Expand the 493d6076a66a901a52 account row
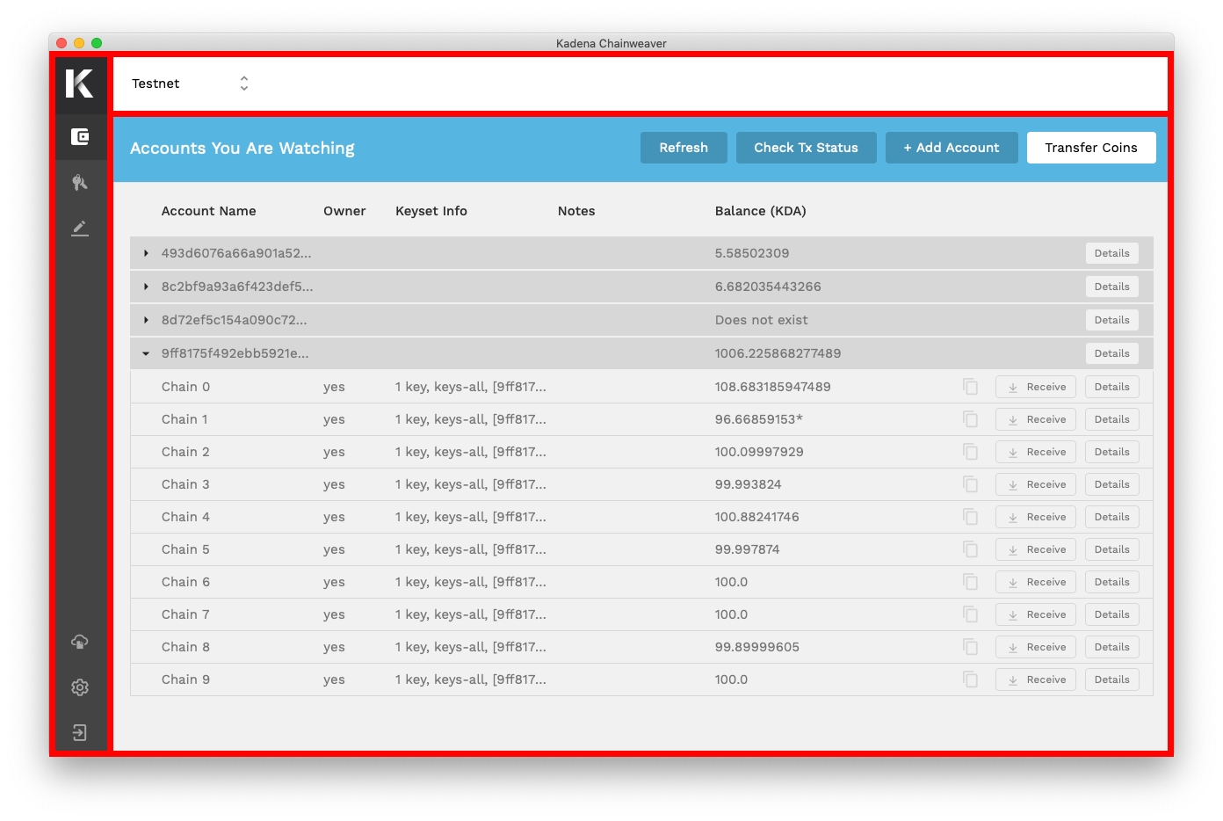The height and width of the screenshot is (821, 1223). [146, 253]
